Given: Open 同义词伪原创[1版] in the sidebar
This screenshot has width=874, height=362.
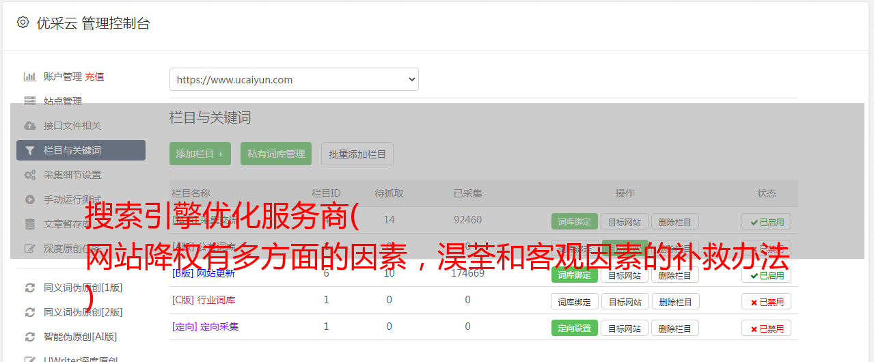Looking at the screenshot, I should (83, 288).
